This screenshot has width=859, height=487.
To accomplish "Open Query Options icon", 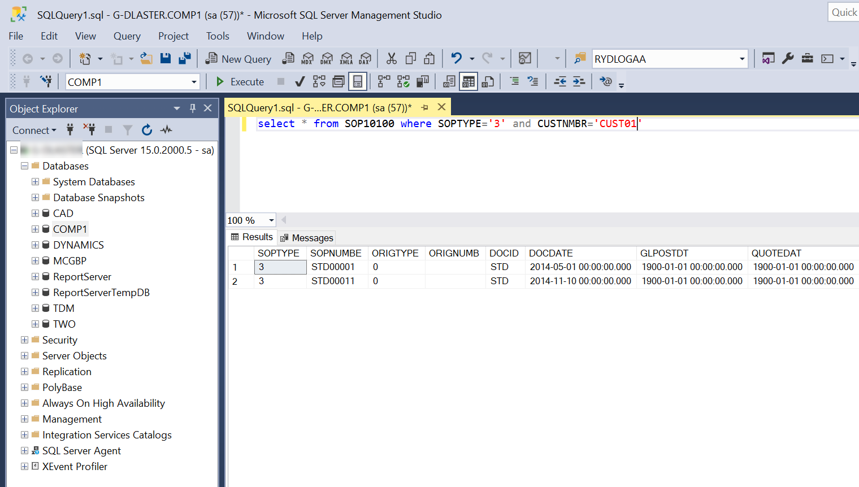I will click(339, 82).
